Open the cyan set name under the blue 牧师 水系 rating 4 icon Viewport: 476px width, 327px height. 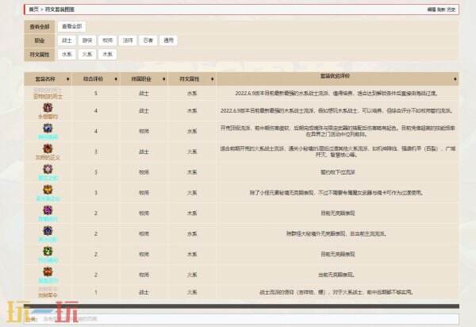click(x=48, y=137)
